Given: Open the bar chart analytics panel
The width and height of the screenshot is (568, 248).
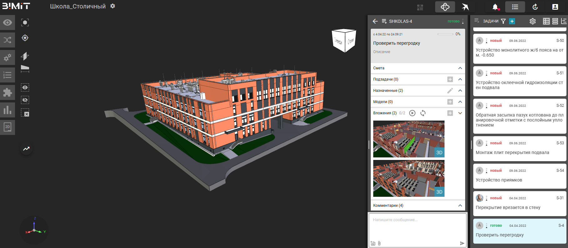Looking at the screenshot, I should [8, 110].
